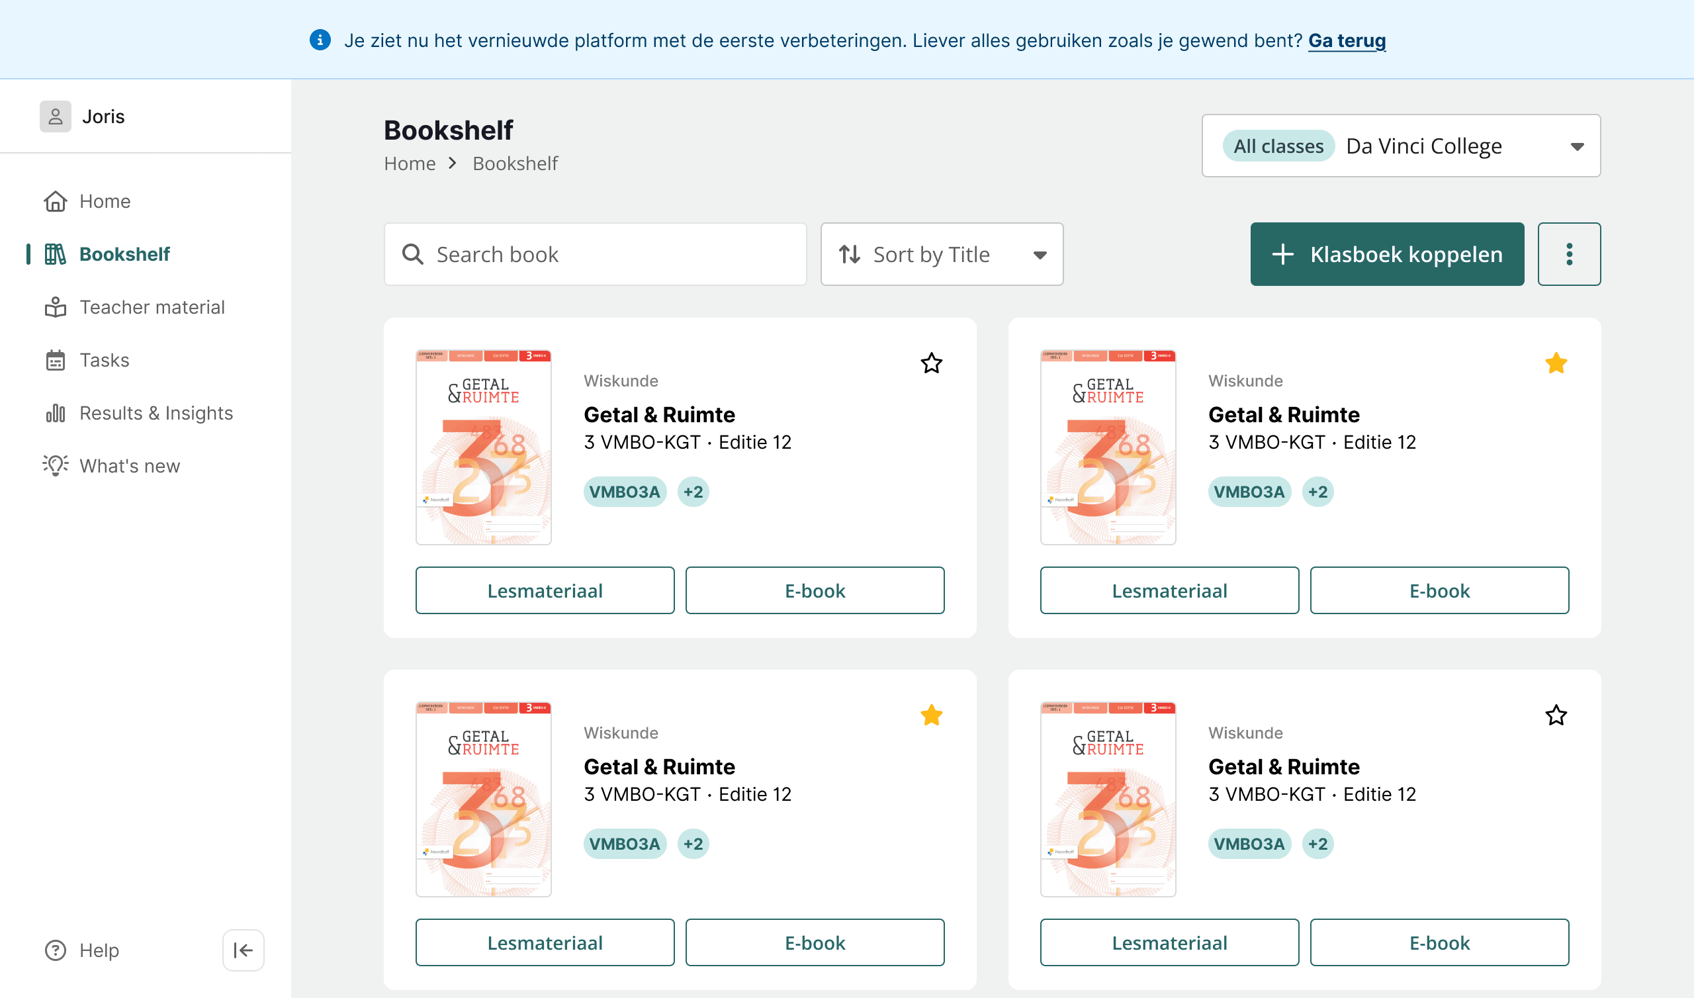1694x998 pixels.
Task: Click the Results bar chart icon
Action: (x=55, y=413)
